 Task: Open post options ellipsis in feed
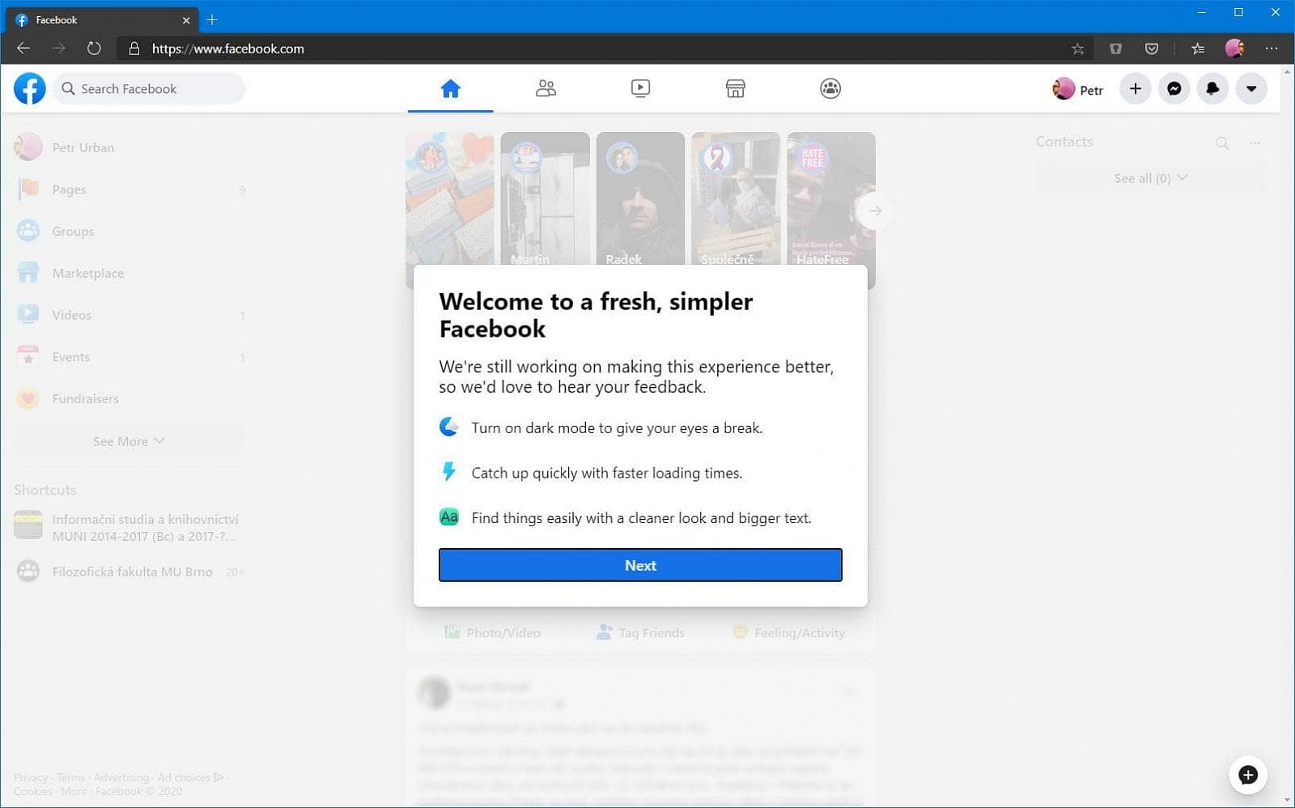coord(848,691)
